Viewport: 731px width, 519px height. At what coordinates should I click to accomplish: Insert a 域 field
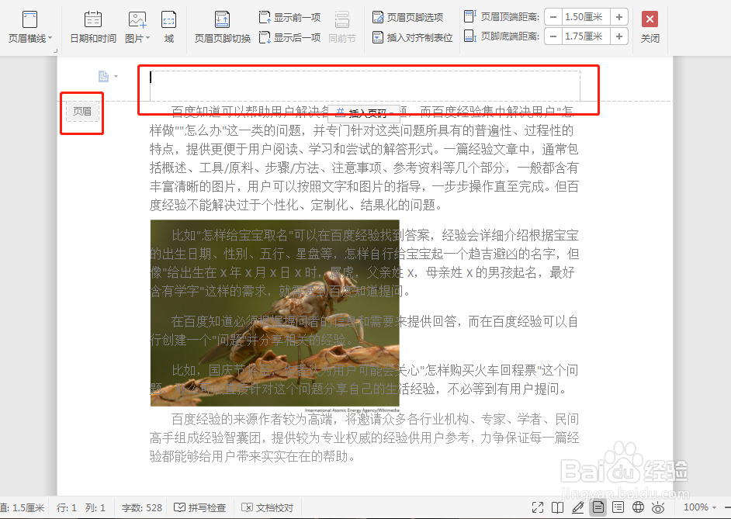[x=168, y=26]
